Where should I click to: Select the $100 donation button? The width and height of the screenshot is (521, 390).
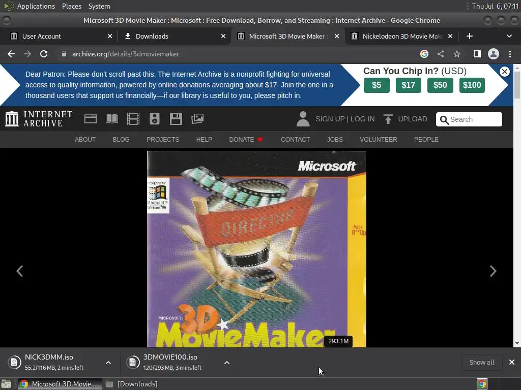(472, 85)
